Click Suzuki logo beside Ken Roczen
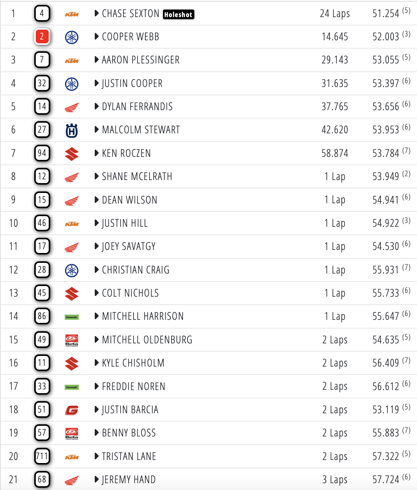The height and width of the screenshot is (490, 417). coord(72,154)
